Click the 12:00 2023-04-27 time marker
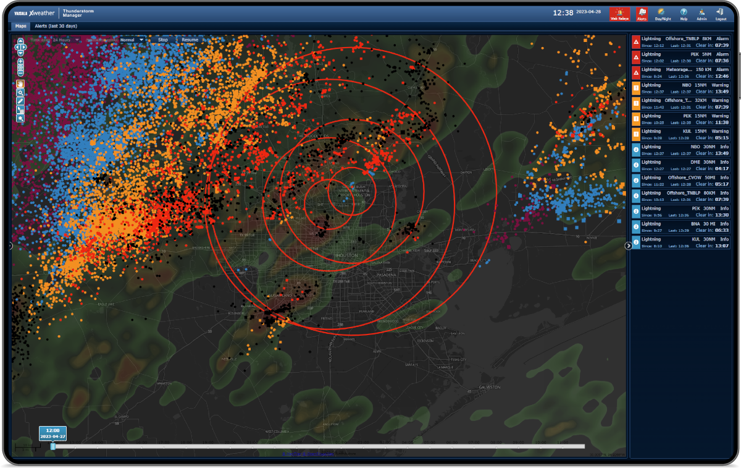 click(x=52, y=433)
